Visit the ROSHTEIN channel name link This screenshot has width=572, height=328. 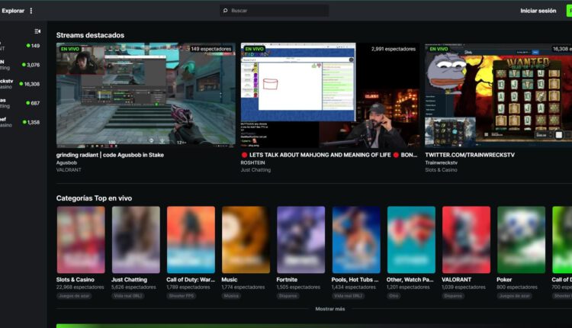[x=252, y=162]
